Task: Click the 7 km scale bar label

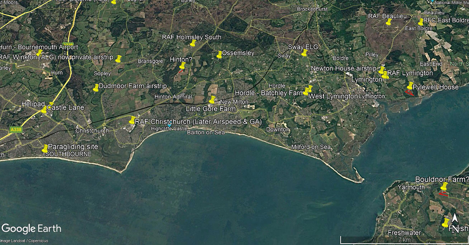Action: point(404,240)
